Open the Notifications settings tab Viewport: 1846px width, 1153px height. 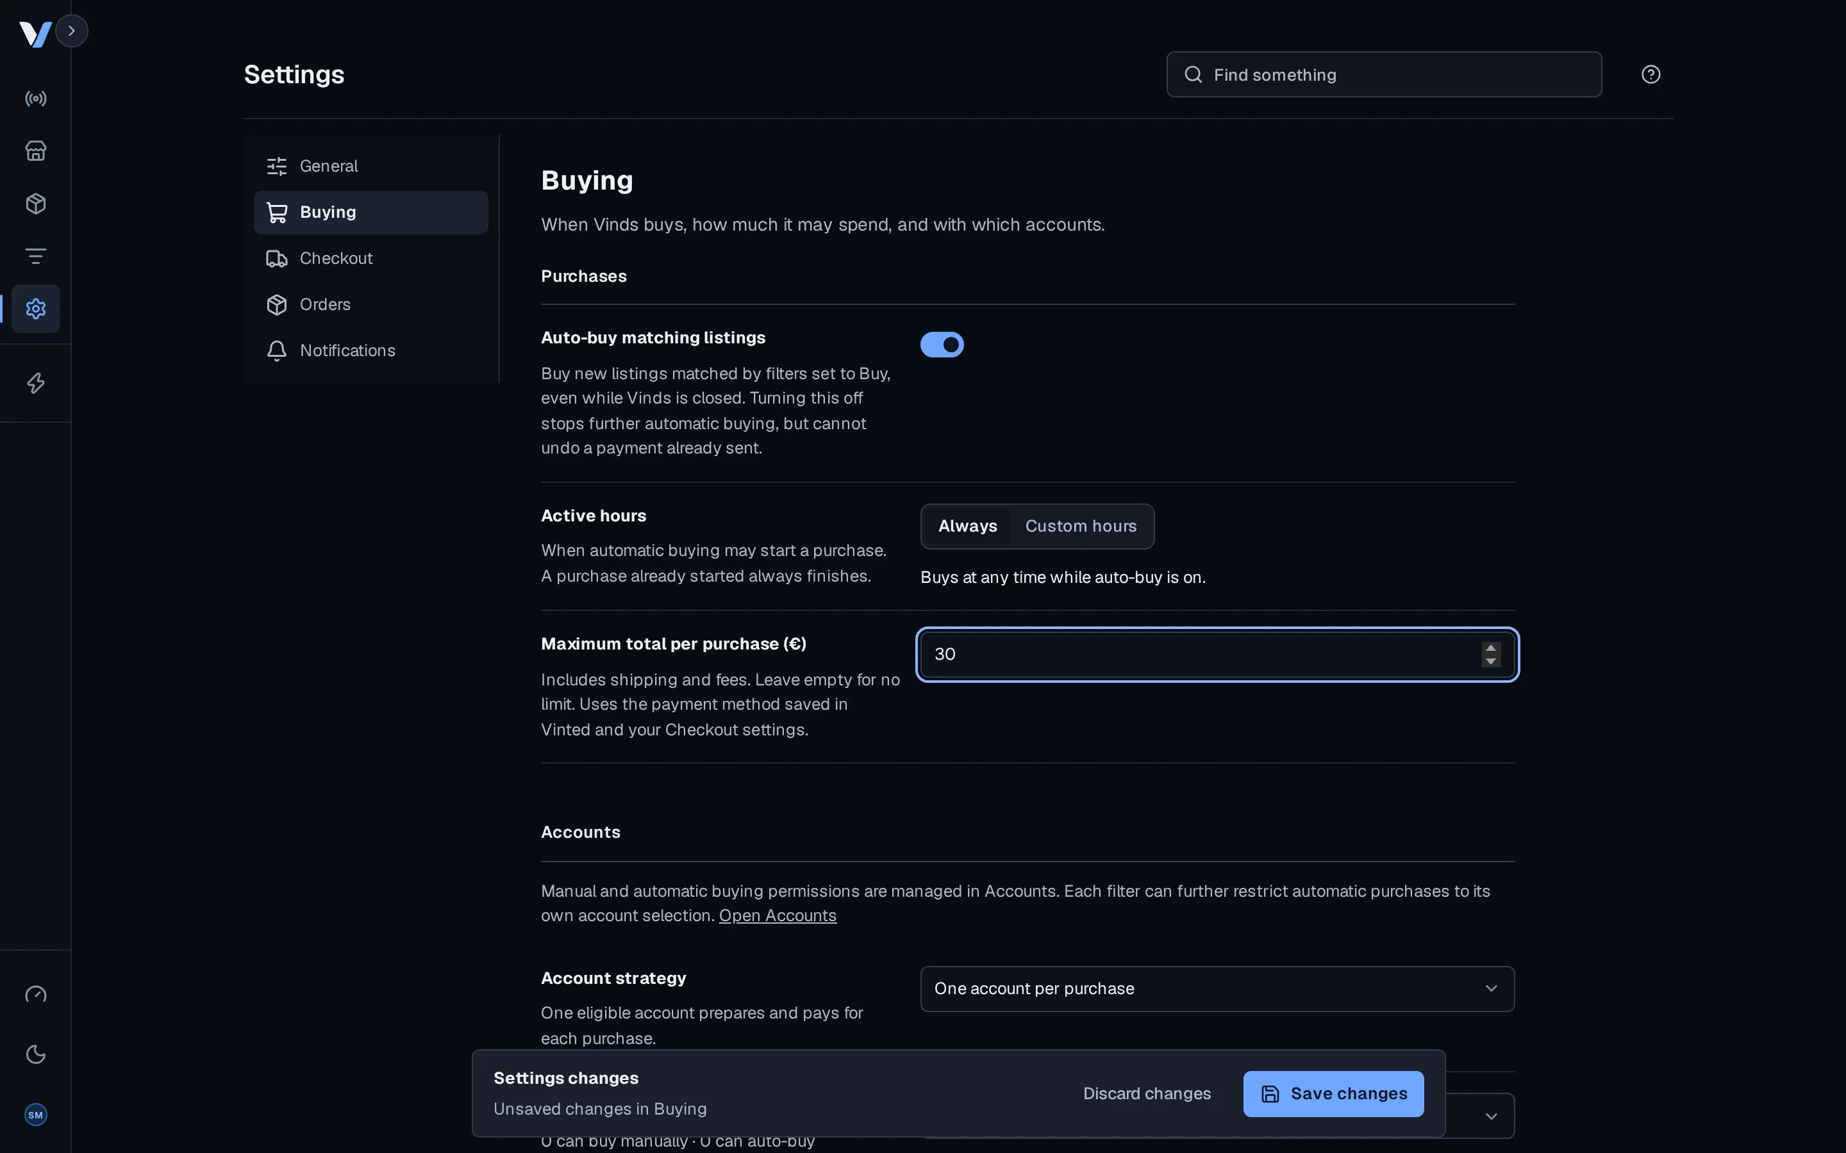click(370, 351)
